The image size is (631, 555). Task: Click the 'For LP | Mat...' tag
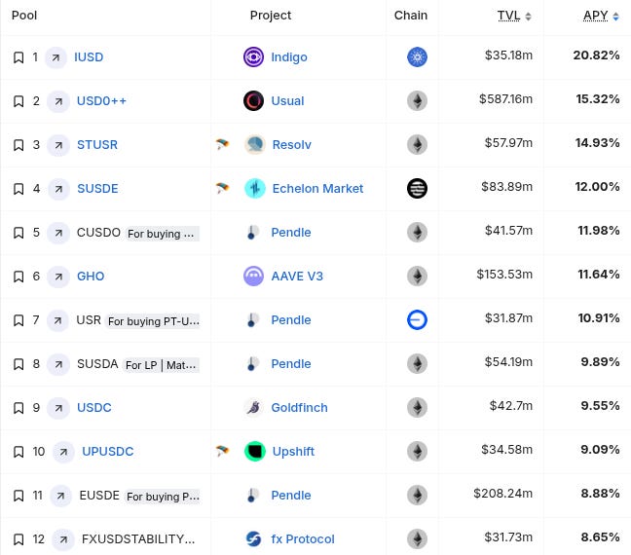(x=161, y=365)
